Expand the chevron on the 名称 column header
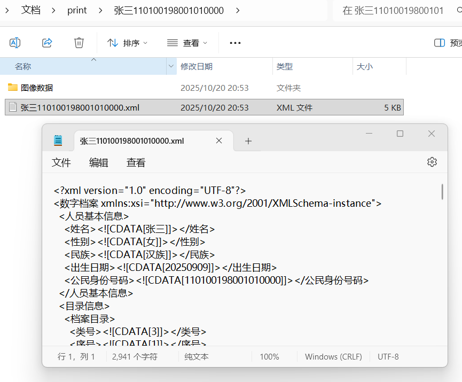462x382 pixels. pyautogui.click(x=171, y=65)
